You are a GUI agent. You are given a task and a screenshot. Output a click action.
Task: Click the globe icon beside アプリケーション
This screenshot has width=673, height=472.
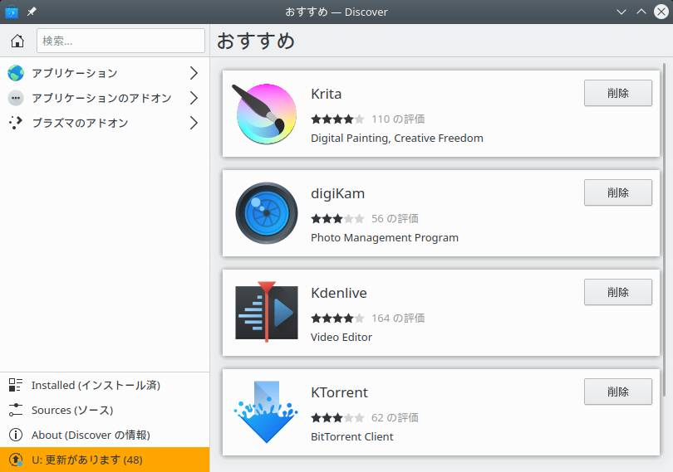[x=16, y=73]
